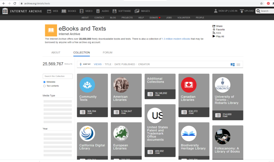Open the PROJECTS menu item
This screenshot has height=162, width=274.
click(127, 18)
